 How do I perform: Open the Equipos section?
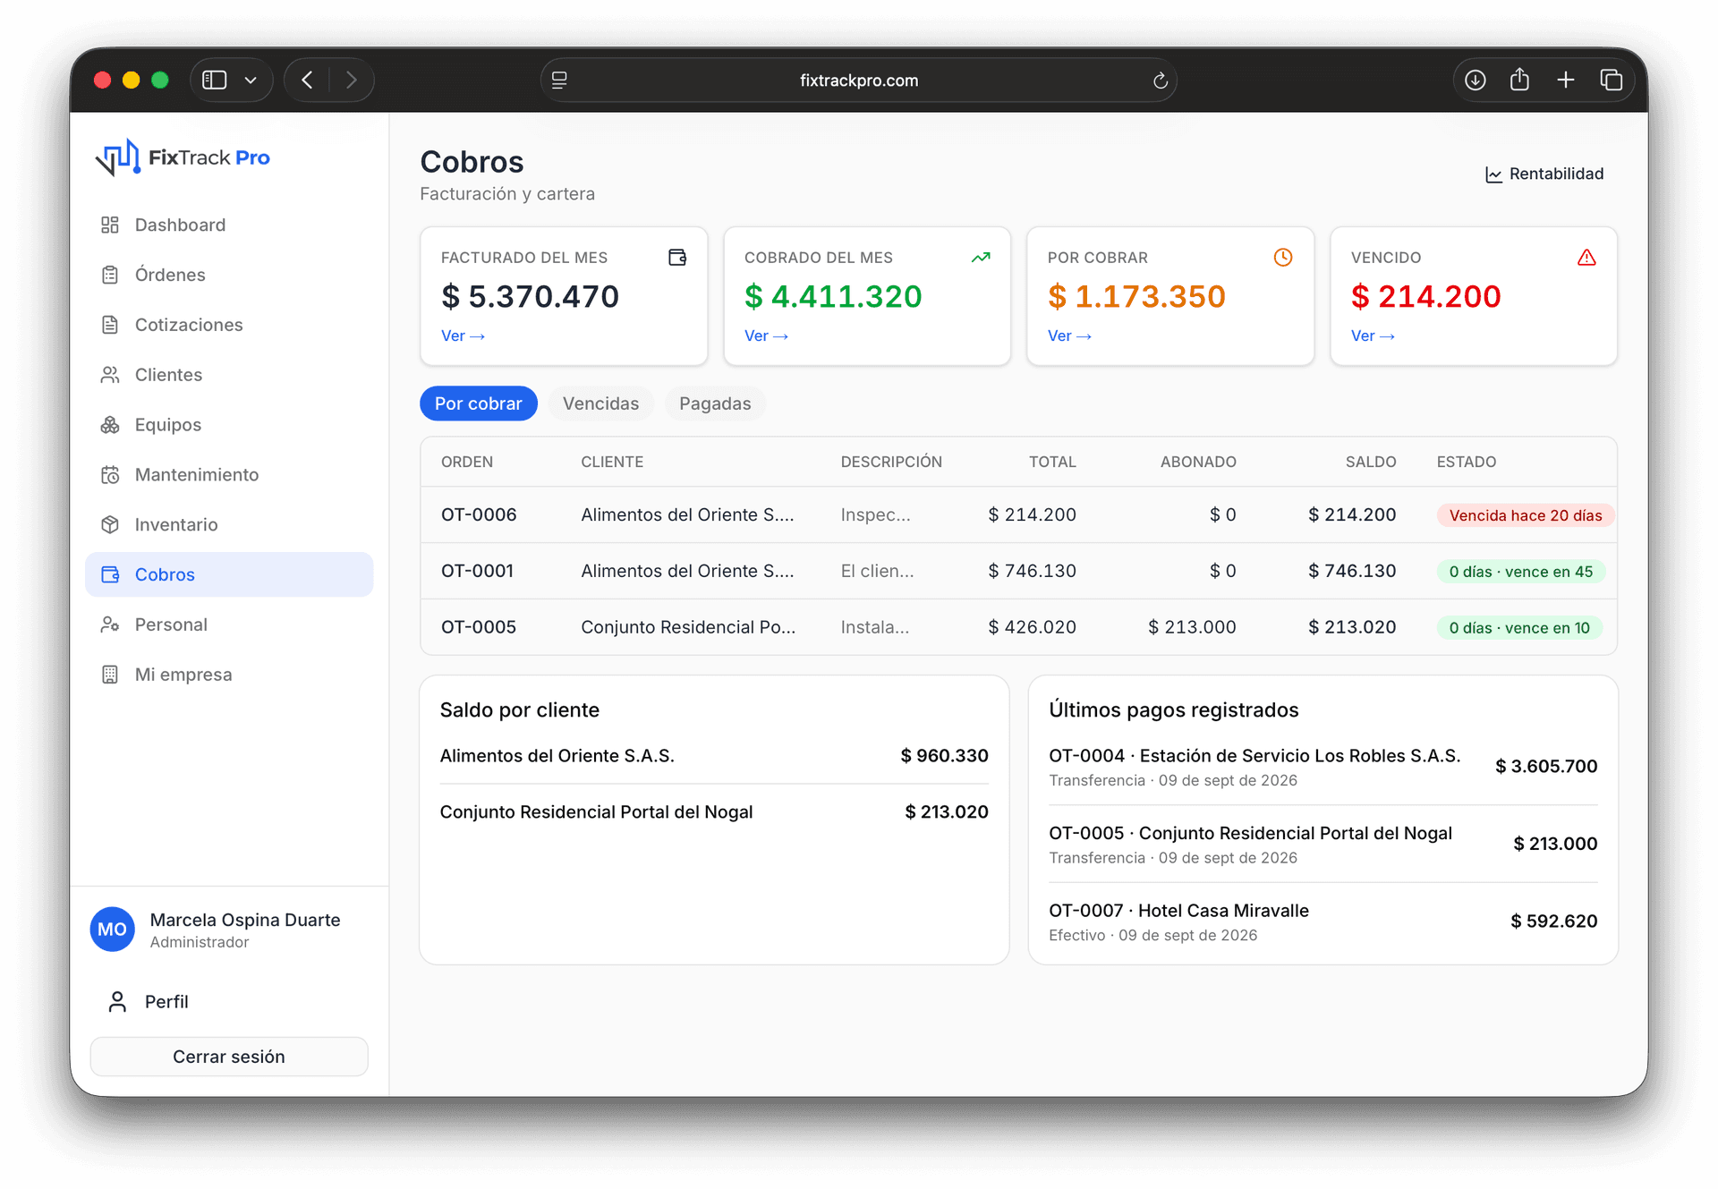coord(229,425)
